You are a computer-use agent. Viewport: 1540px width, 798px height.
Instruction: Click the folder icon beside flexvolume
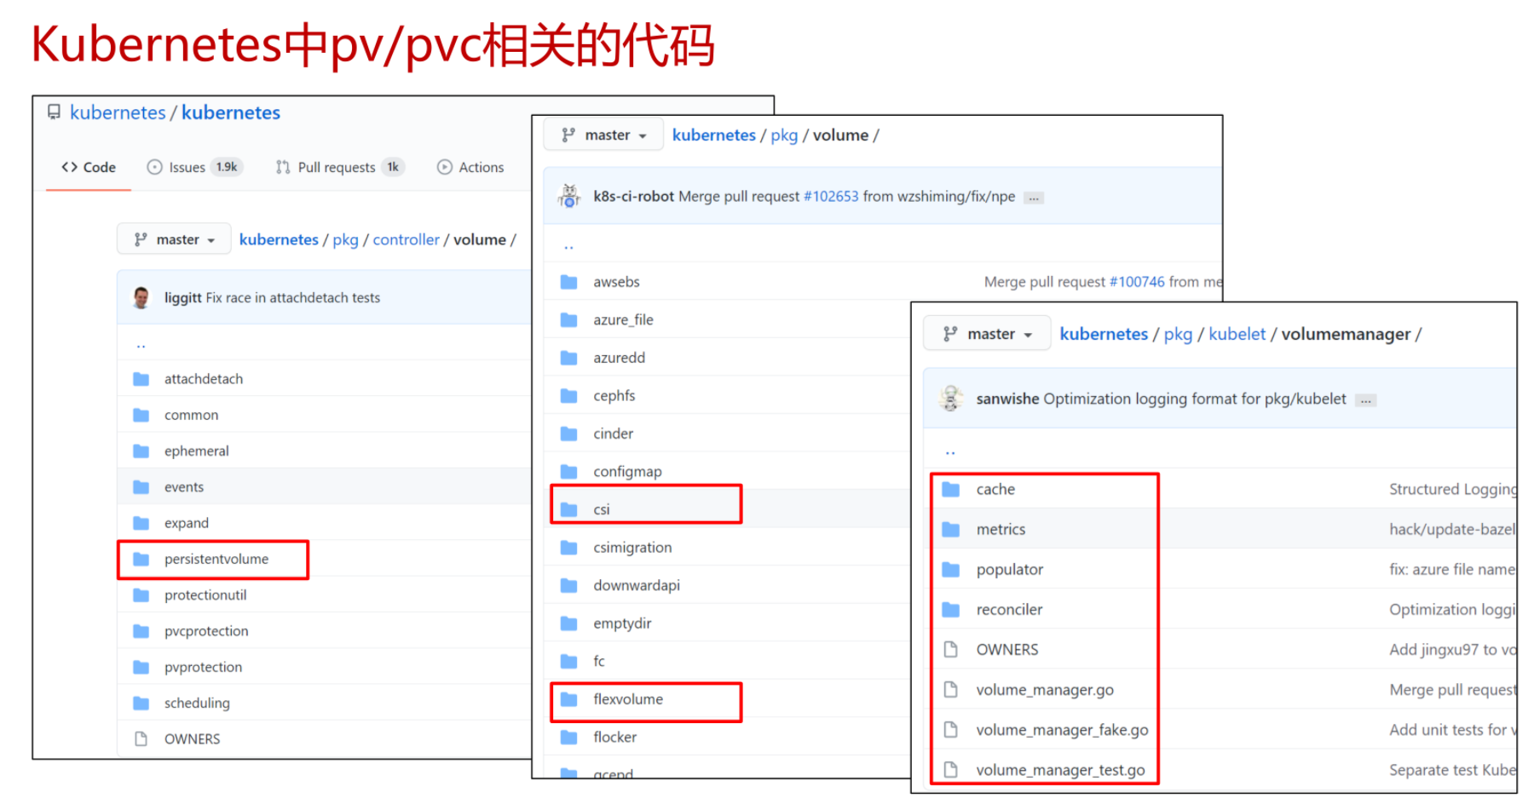[569, 699]
